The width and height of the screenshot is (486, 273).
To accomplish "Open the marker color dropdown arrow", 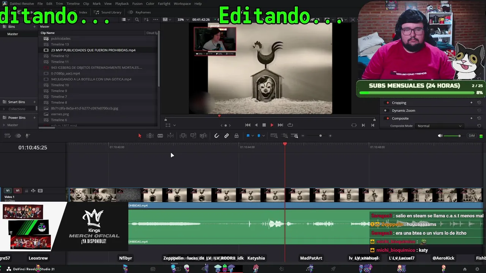I will point(264,136).
